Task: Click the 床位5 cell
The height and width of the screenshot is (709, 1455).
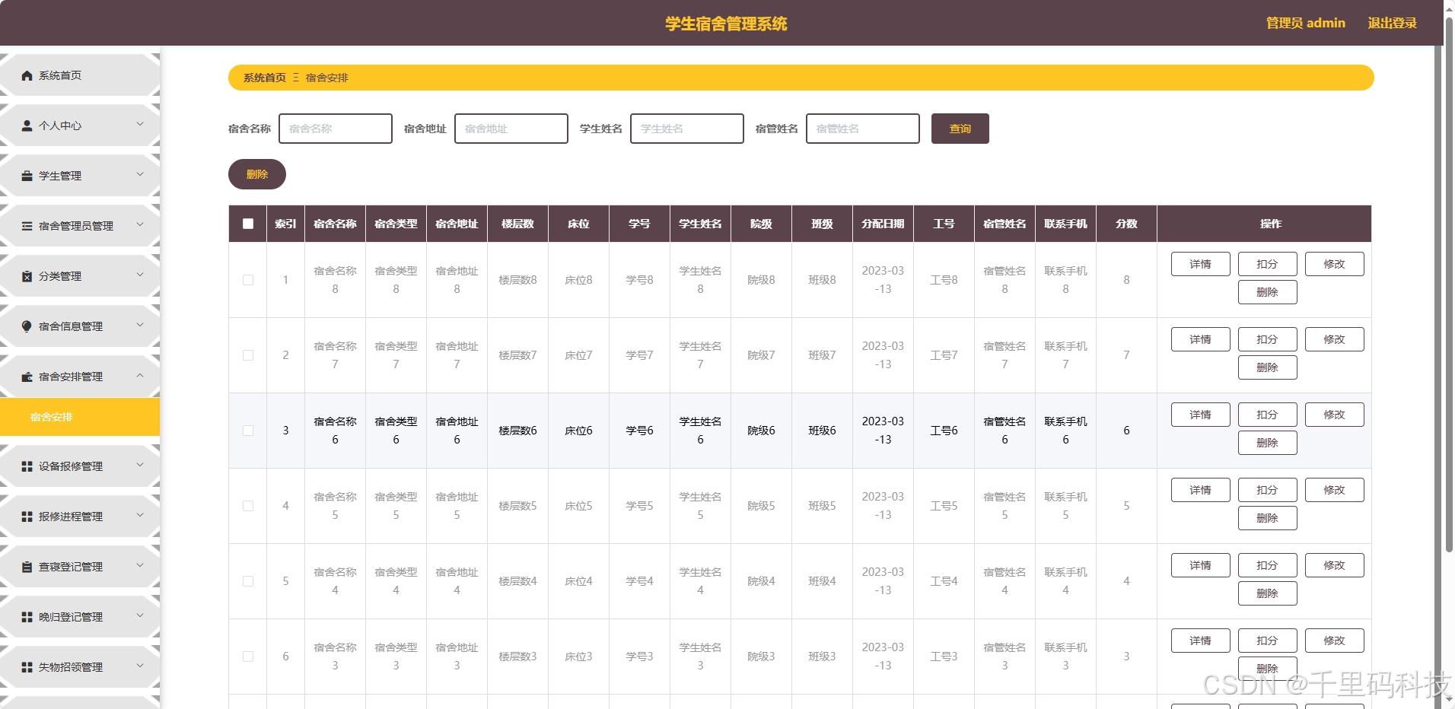Action: (578, 506)
